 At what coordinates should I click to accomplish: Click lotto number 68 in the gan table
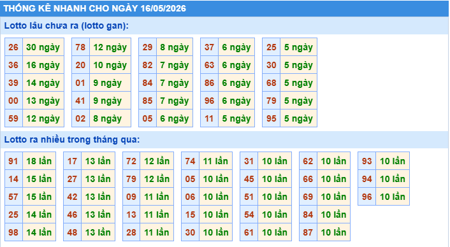(x=272, y=83)
